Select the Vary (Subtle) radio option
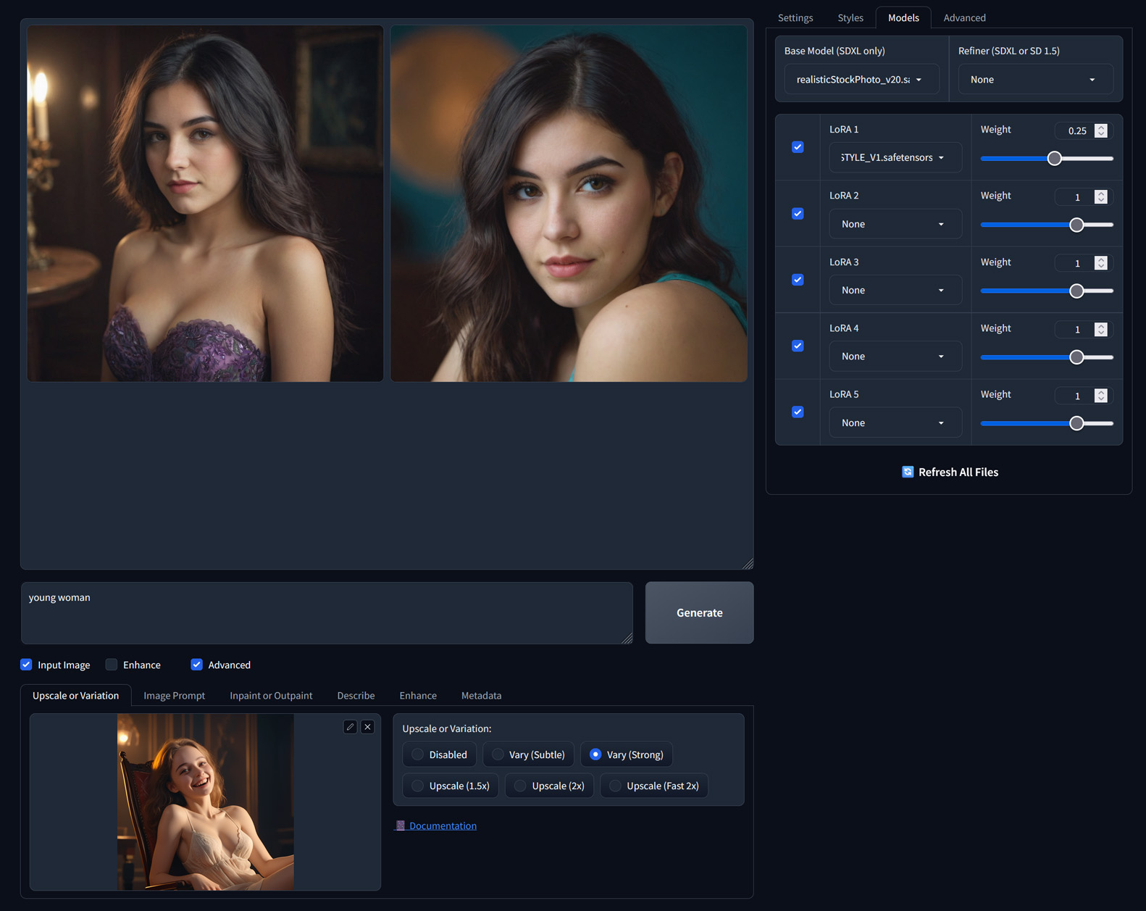The height and width of the screenshot is (911, 1146). (498, 754)
